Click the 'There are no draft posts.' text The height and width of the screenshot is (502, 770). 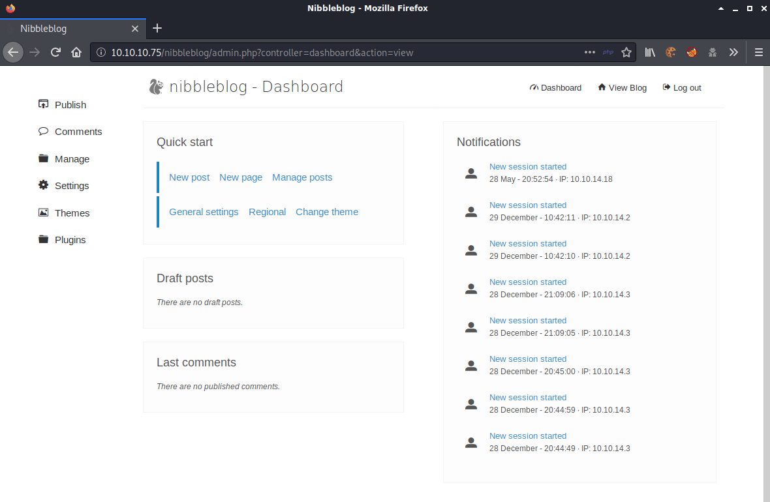tap(200, 303)
